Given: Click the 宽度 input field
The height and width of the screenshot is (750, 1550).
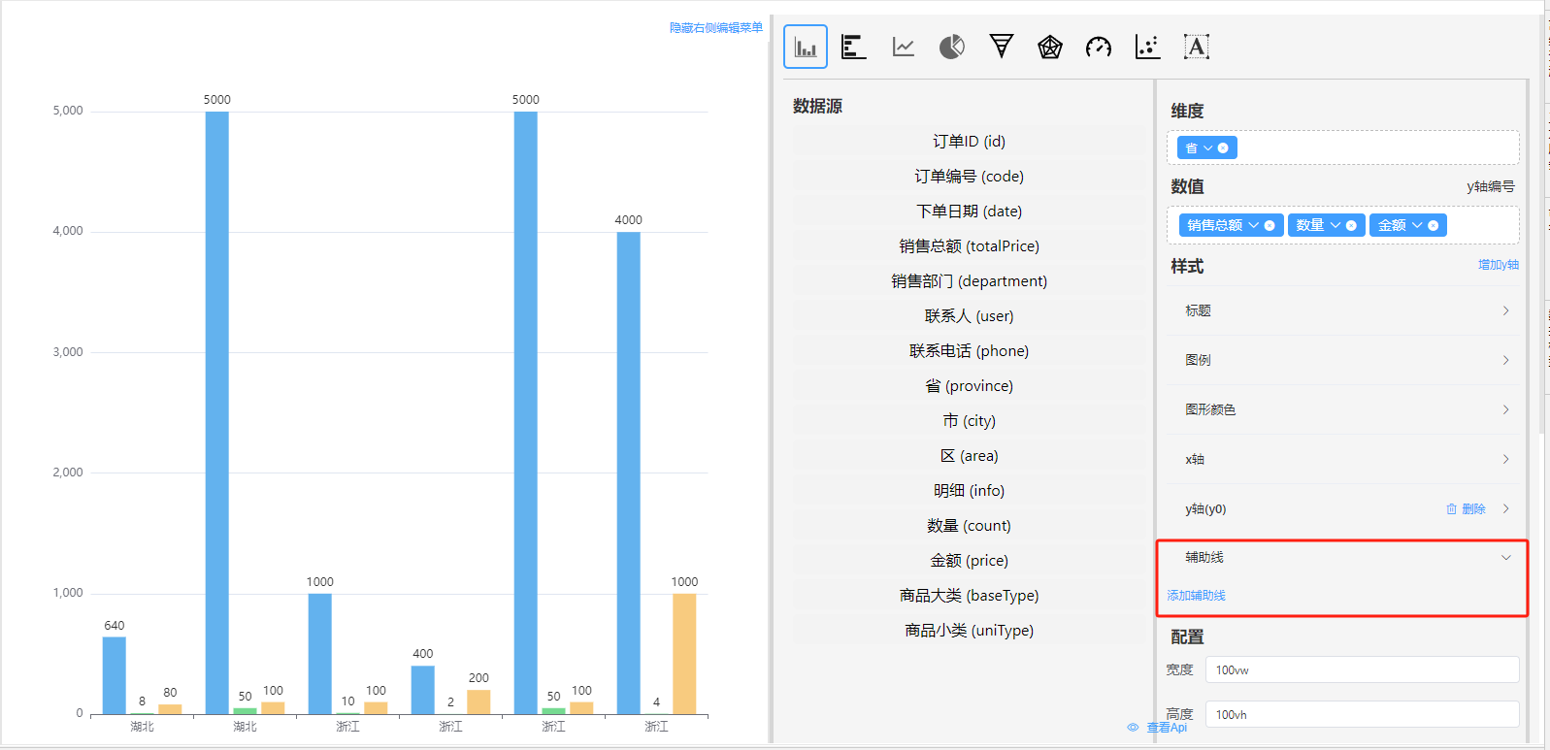Looking at the screenshot, I should (1361, 670).
